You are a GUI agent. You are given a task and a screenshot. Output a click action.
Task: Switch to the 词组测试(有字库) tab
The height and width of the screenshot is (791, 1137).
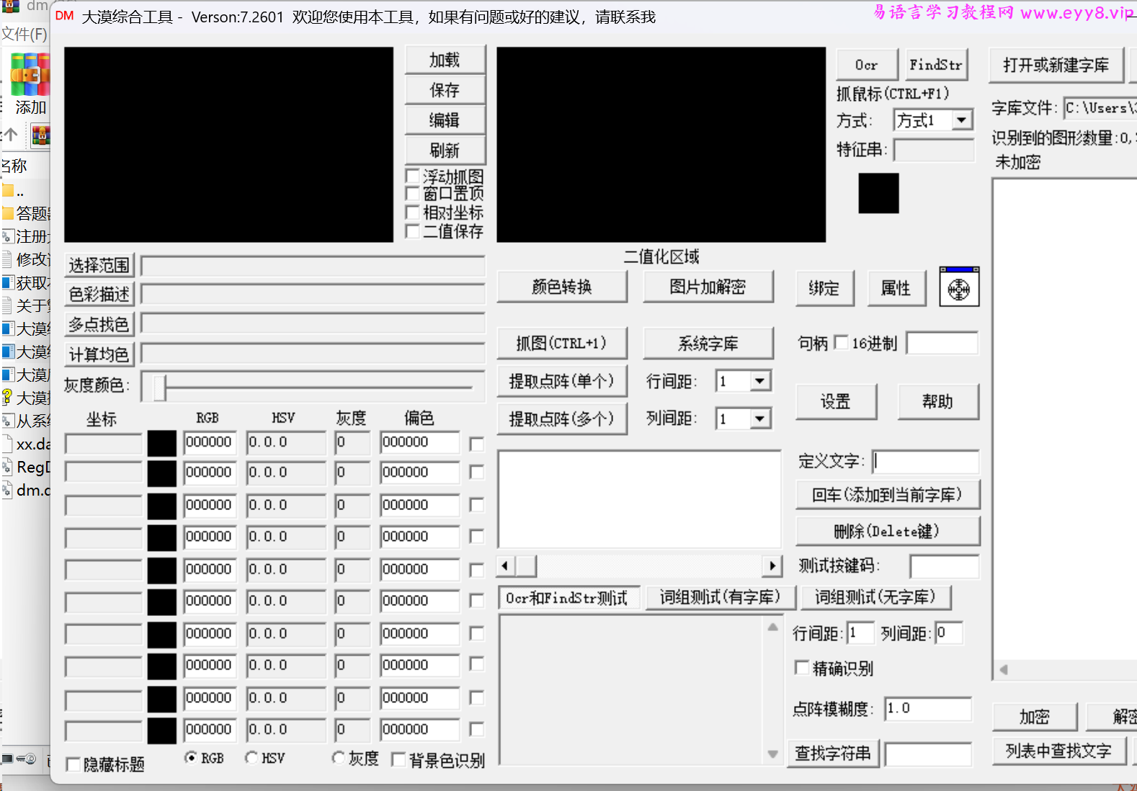point(720,597)
